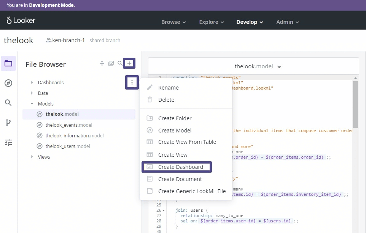The image size is (366, 233).
Task: Open the Object Browser compass icon in sidebar
Action: (x=8, y=83)
